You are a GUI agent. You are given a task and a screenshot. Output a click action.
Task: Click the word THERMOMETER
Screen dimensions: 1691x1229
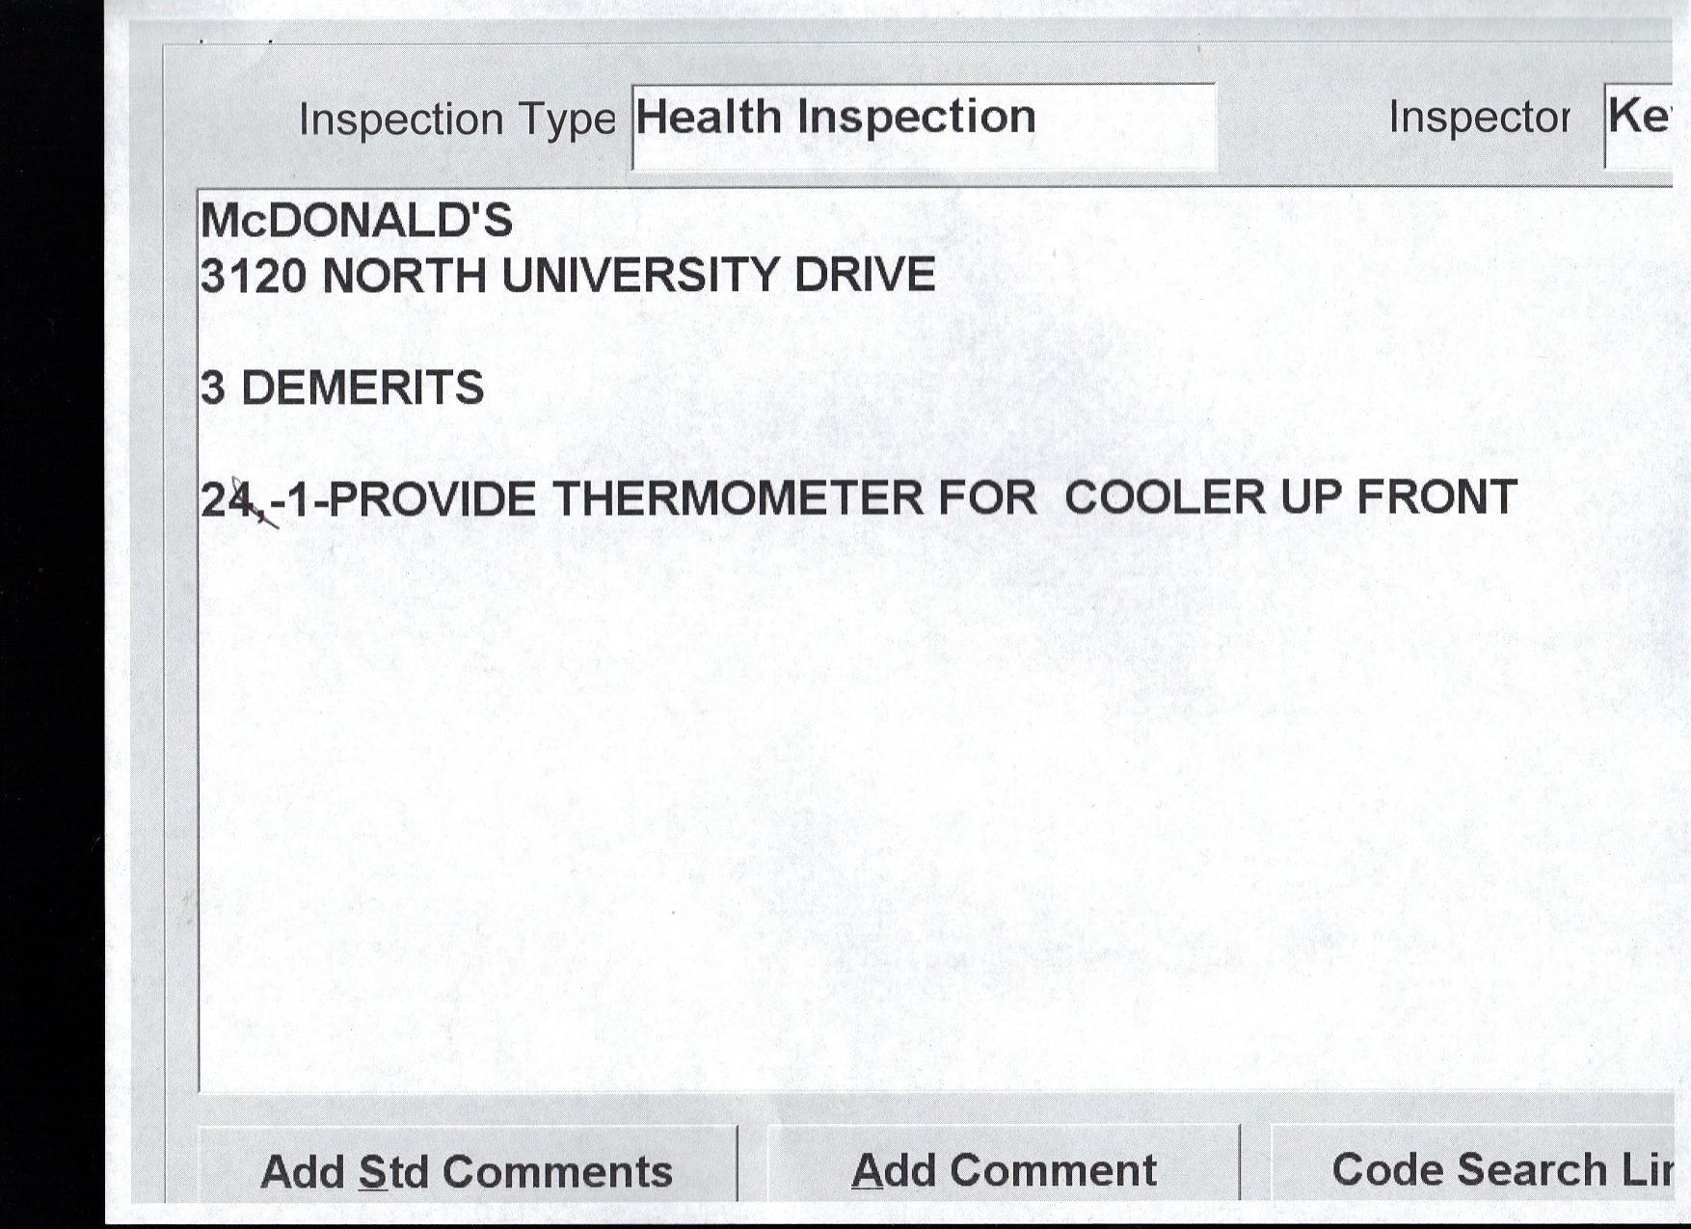(x=738, y=499)
